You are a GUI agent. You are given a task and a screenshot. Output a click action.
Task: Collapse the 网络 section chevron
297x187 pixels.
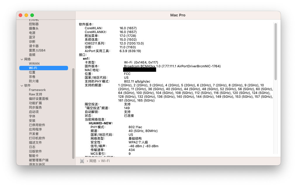[x=22, y=59]
